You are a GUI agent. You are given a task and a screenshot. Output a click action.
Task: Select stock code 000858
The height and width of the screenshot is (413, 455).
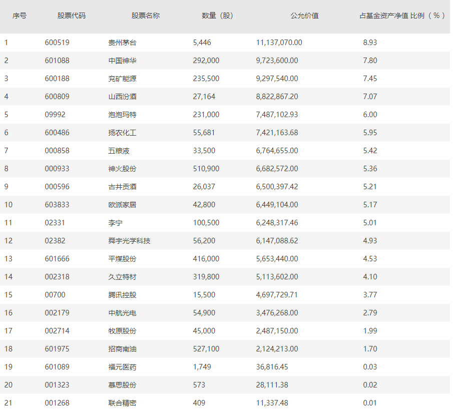click(x=57, y=151)
